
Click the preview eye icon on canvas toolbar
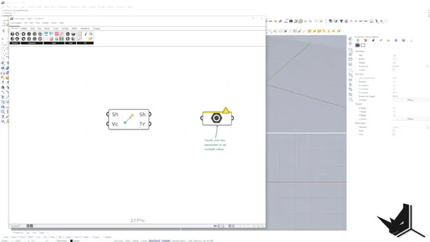[x=215, y=226]
